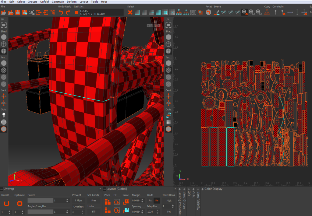
Task: Click the Load mesh file icon
Action: [4, 12]
